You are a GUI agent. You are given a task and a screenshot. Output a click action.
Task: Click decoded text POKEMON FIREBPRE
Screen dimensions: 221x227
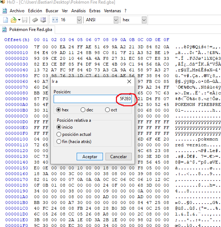198,104
